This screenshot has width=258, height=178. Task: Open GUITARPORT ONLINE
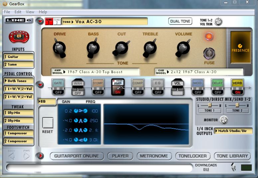[77, 156]
